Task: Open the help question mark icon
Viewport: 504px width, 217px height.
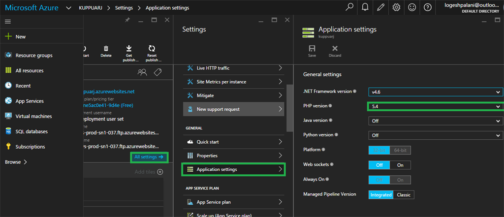Action: click(428, 7)
